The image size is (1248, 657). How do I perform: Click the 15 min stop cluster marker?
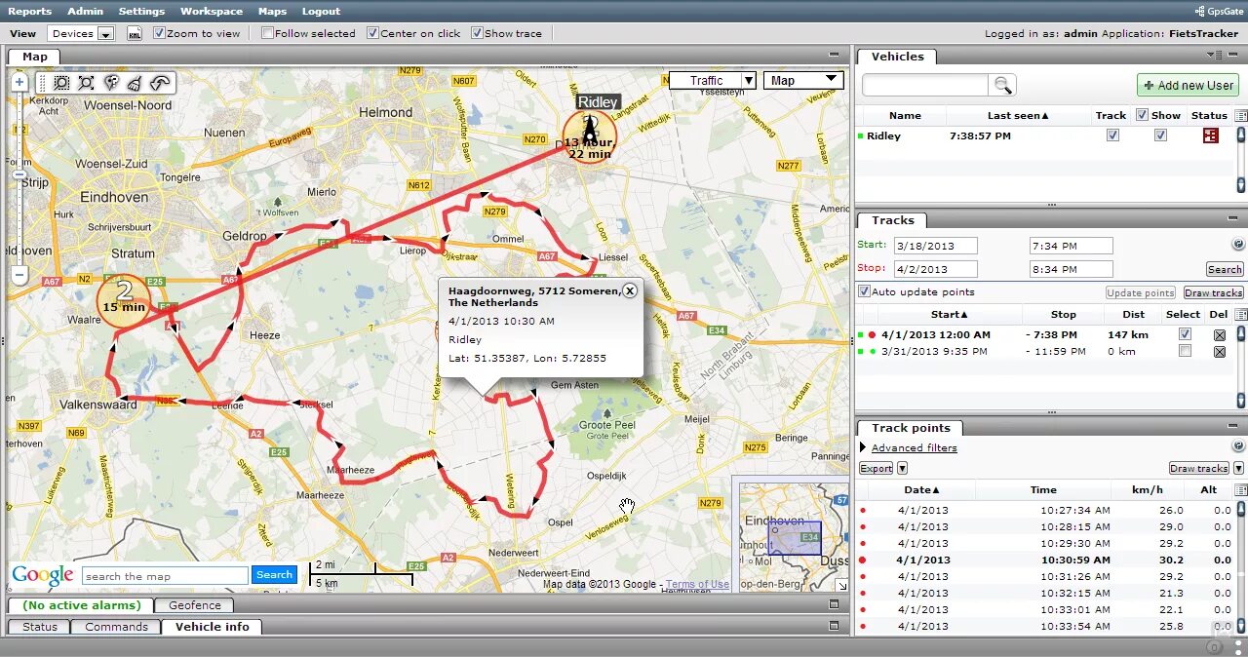(124, 299)
